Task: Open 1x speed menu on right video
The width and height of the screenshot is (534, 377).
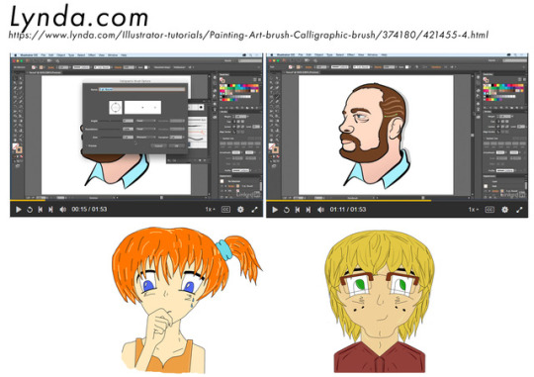Action: pos(474,210)
